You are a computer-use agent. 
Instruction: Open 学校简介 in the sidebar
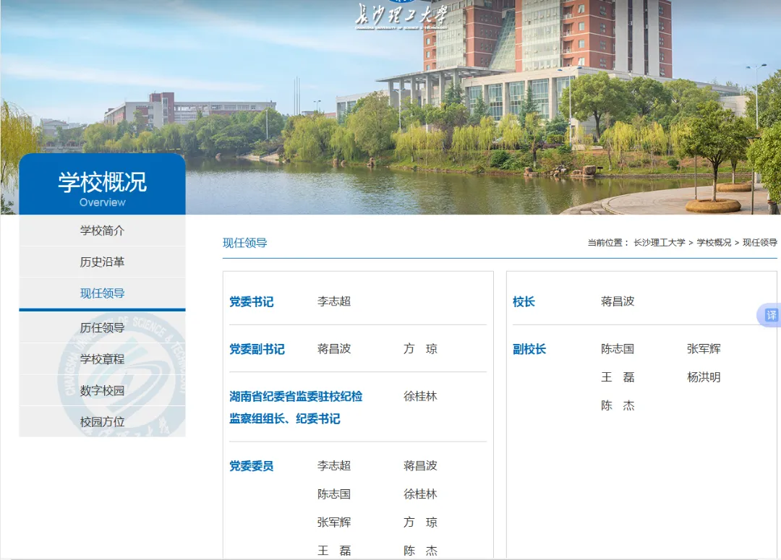[x=102, y=231]
